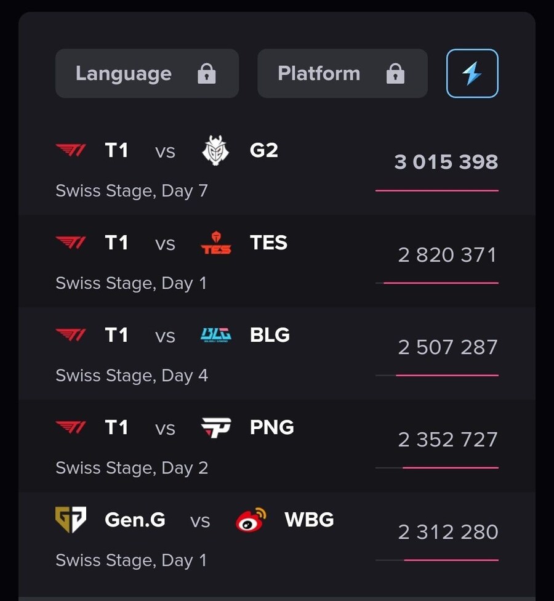Click the TES team logo
The width and height of the screenshot is (554, 601).
pyautogui.click(x=216, y=243)
